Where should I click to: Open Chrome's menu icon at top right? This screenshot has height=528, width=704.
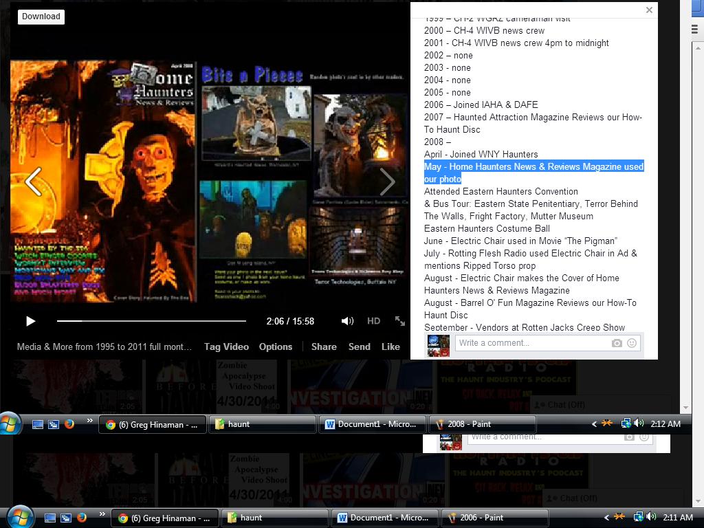694,29
